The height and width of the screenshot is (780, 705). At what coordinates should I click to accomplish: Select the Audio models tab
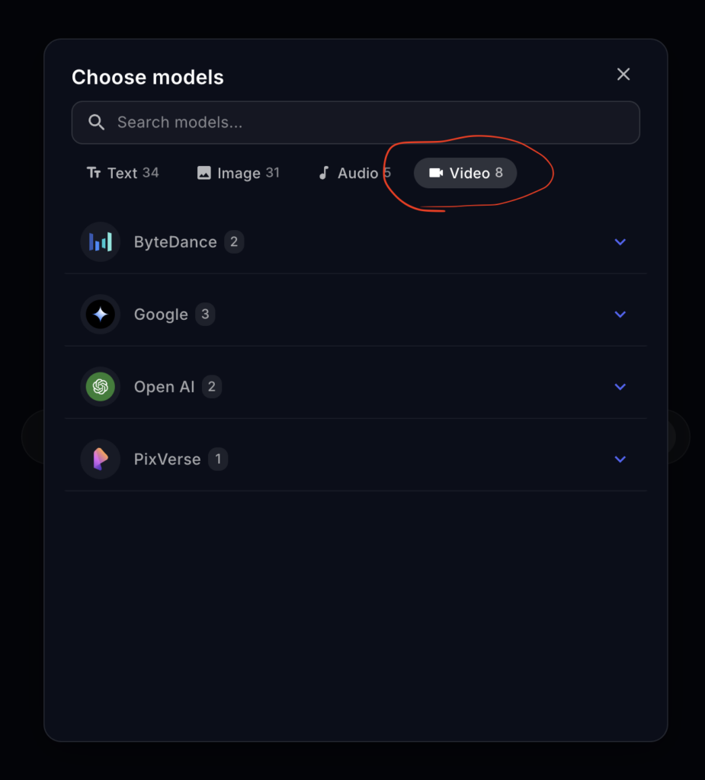click(x=354, y=173)
